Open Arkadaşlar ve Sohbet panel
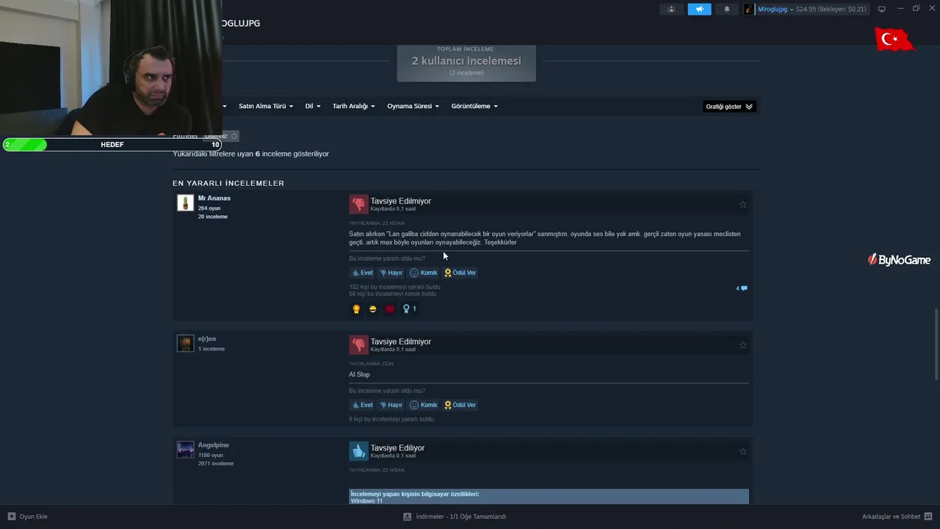 pos(891,517)
